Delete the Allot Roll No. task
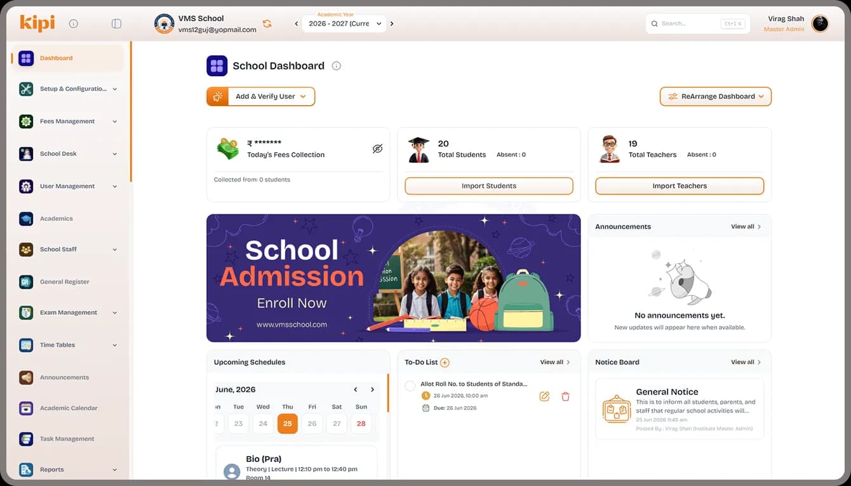The width and height of the screenshot is (851, 486). pos(565,396)
